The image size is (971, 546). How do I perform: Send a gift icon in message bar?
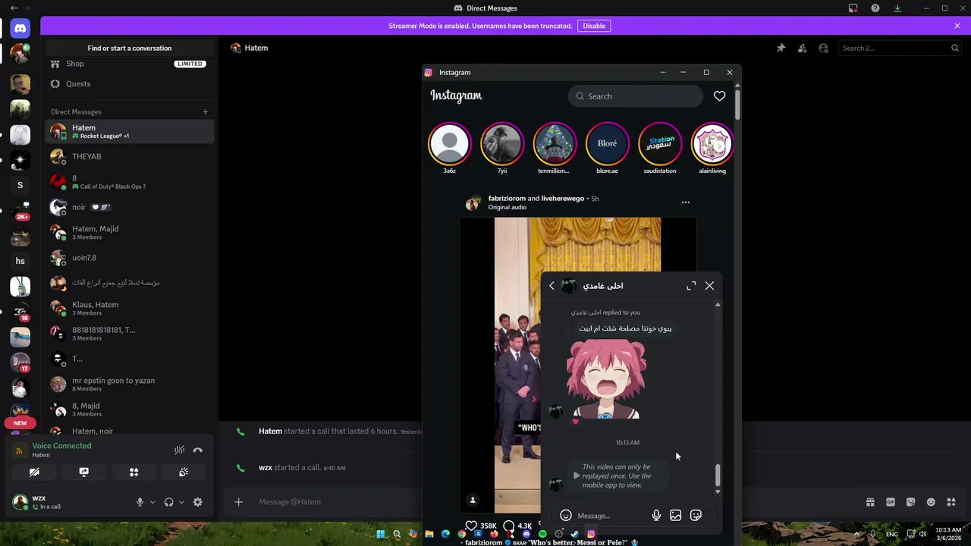click(x=870, y=502)
